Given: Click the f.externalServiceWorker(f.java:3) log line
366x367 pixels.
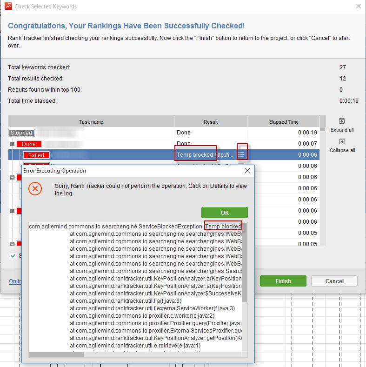Looking at the screenshot, I should coord(152,308).
